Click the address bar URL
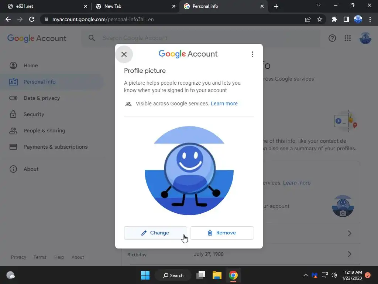Image resolution: width=378 pixels, height=284 pixels. coord(103,19)
